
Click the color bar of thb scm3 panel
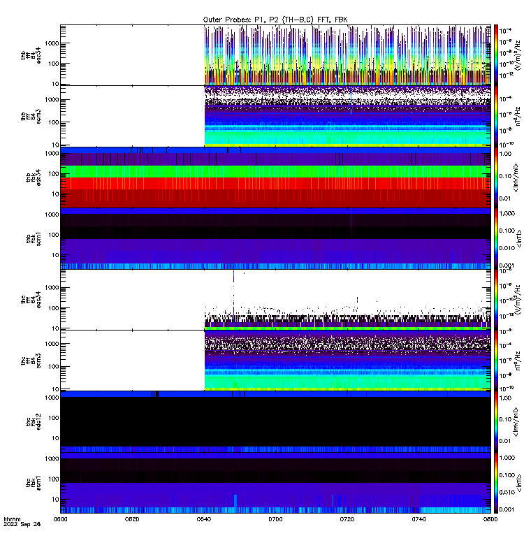coord(495,116)
